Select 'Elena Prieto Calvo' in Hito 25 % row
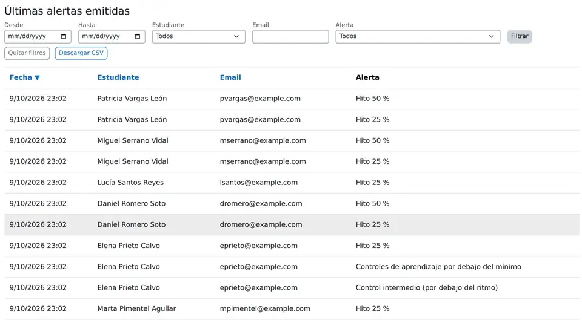The image size is (582, 326). pyautogui.click(x=129, y=246)
